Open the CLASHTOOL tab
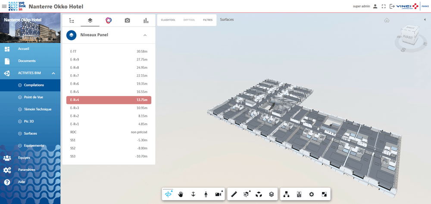 [x=168, y=20]
